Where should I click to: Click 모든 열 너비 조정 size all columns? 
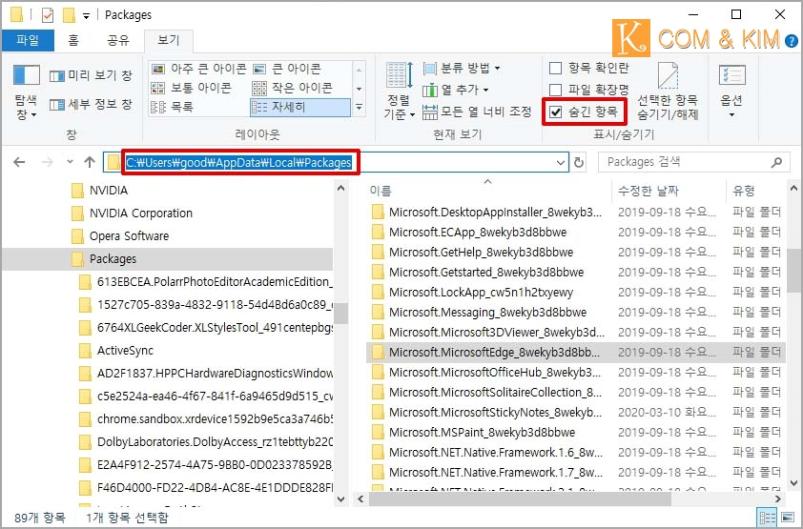click(x=477, y=112)
